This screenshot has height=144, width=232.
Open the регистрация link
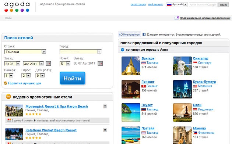138,4
